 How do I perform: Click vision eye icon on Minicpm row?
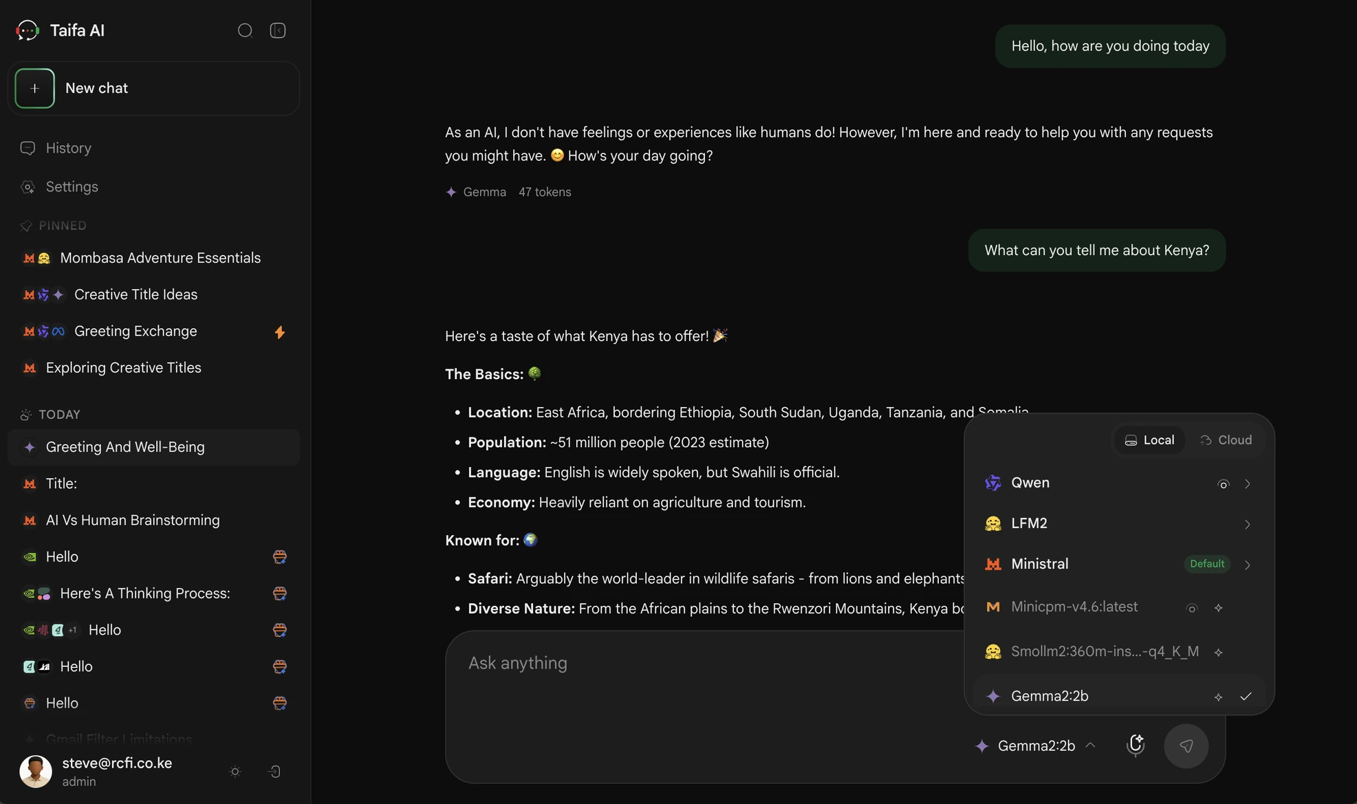pos(1192,608)
